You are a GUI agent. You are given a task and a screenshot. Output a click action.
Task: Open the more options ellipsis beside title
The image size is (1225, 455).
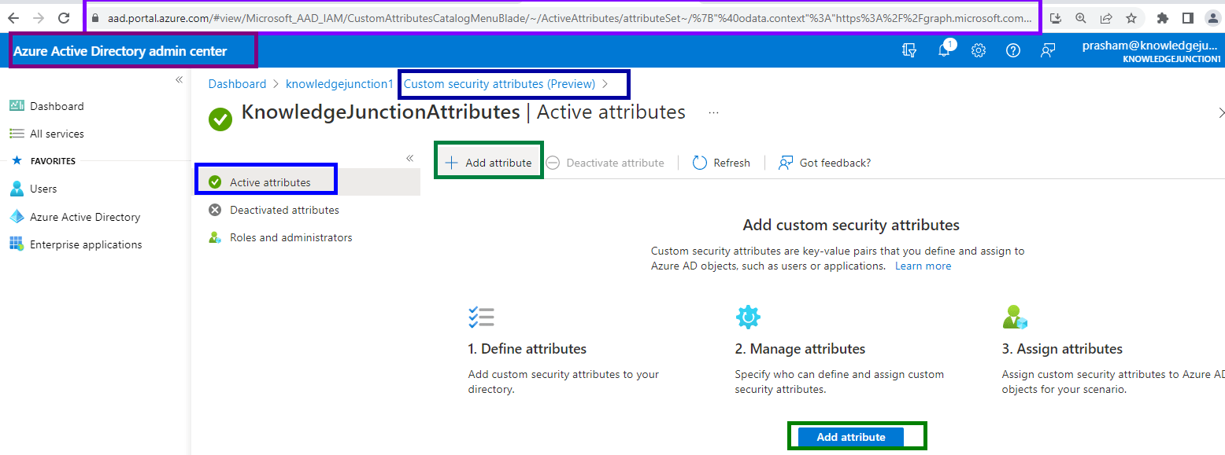(713, 112)
